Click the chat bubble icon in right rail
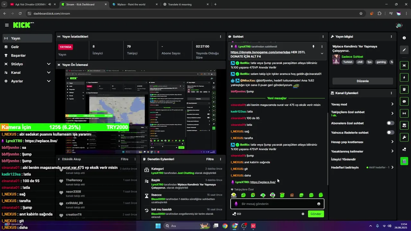Viewport: 411px width, 231px height. (404, 101)
